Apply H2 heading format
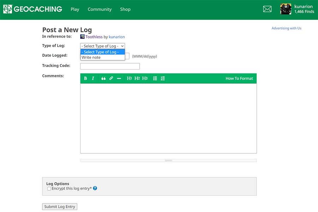 137,78
